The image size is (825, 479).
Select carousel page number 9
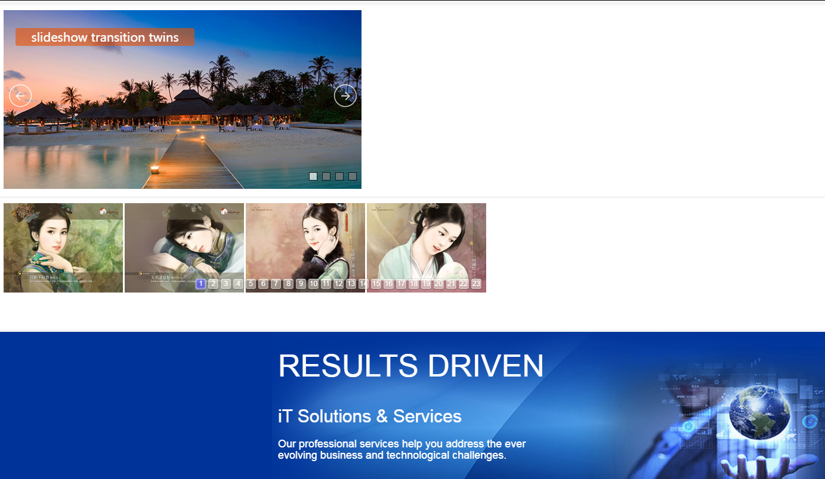pos(301,284)
